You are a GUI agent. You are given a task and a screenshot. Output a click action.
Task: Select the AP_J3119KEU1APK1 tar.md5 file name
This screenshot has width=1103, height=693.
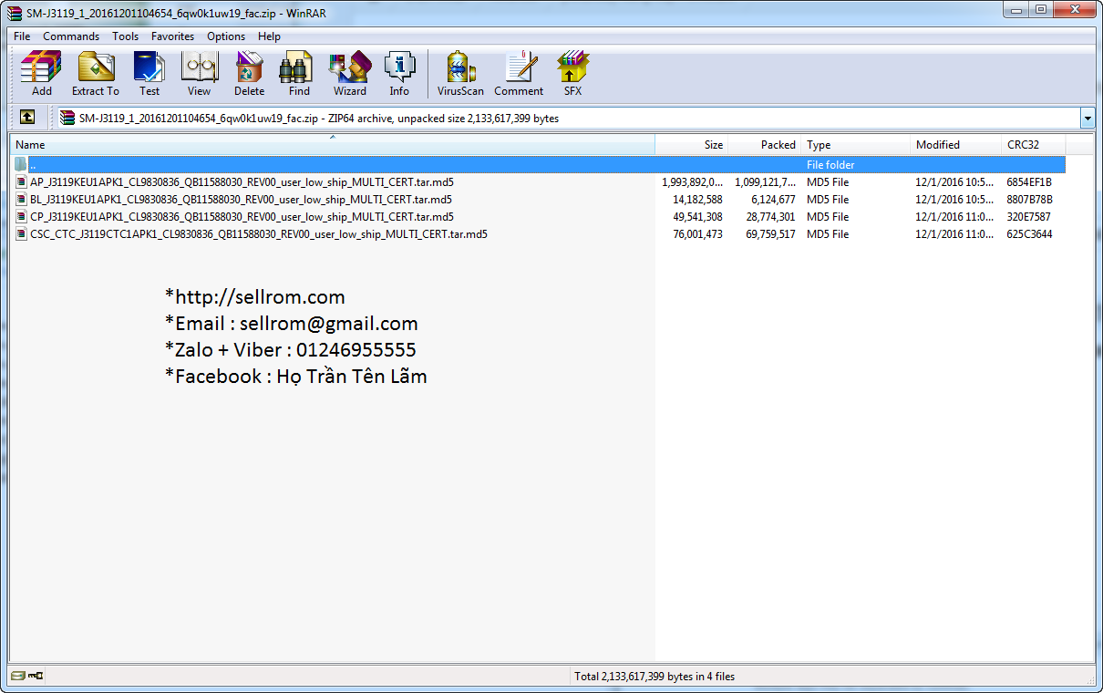click(242, 182)
